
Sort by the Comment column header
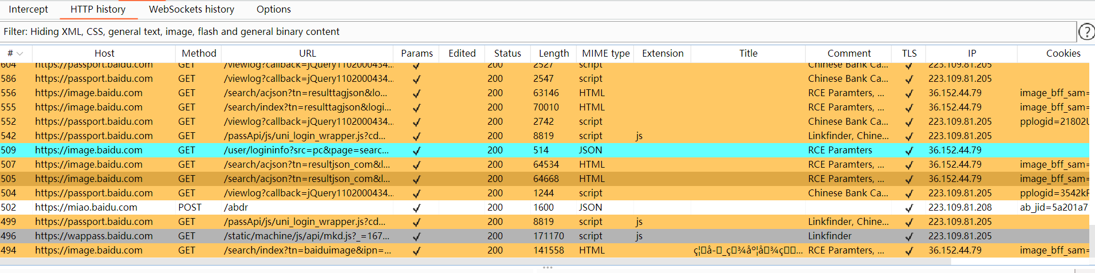coord(849,53)
